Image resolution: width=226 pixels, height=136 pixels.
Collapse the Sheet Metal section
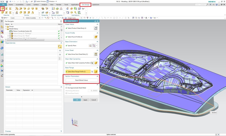(97, 24)
